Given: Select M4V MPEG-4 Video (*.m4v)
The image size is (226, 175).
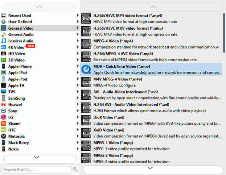Looking at the screenshot, I should click(x=151, y=82).
